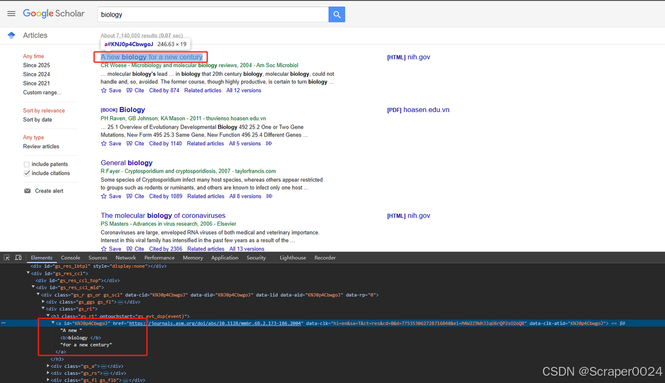The height and width of the screenshot is (383, 665).
Task: Filter results with "Since 2025"
Action: pyautogui.click(x=36, y=65)
